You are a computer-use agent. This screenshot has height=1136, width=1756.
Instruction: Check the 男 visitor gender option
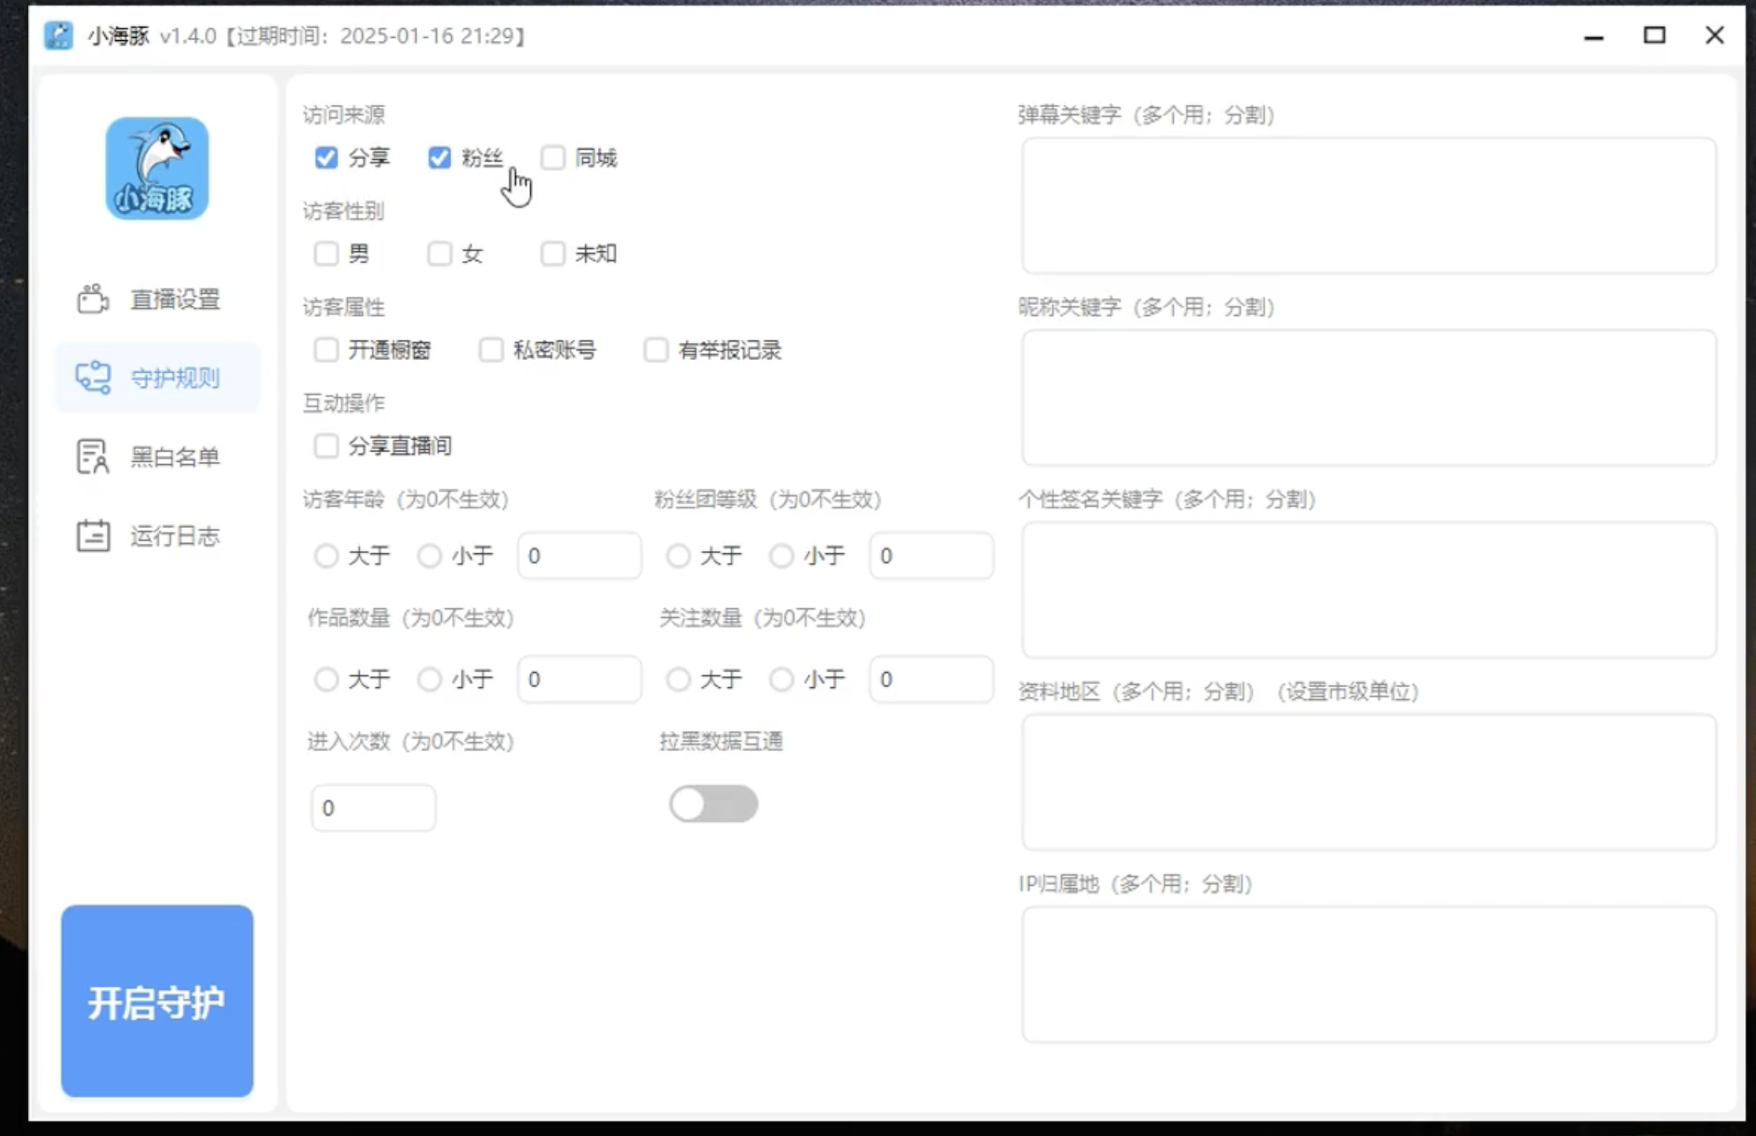[326, 253]
